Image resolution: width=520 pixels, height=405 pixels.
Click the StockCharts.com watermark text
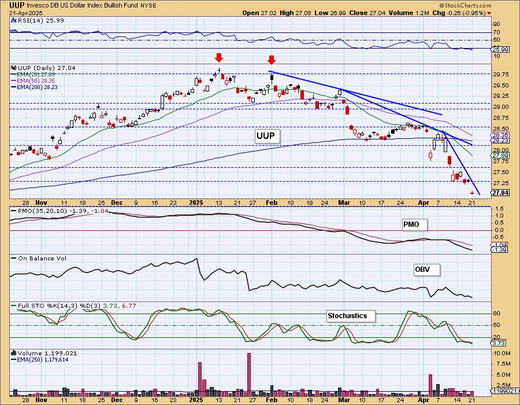click(x=465, y=5)
